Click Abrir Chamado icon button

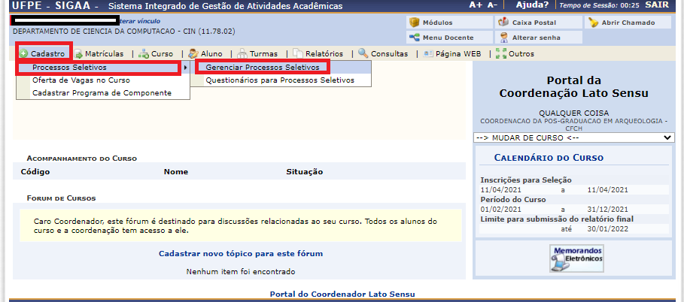pyautogui.click(x=622, y=23)
